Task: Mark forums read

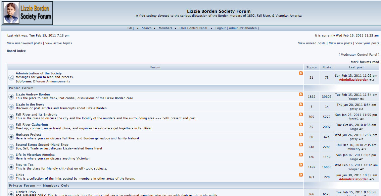Action: pos(365,62)
